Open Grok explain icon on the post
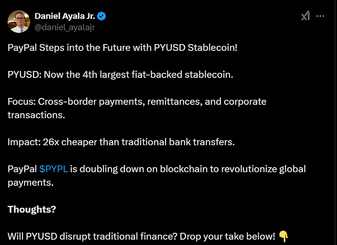337x245 pixels. coord(306,16)
